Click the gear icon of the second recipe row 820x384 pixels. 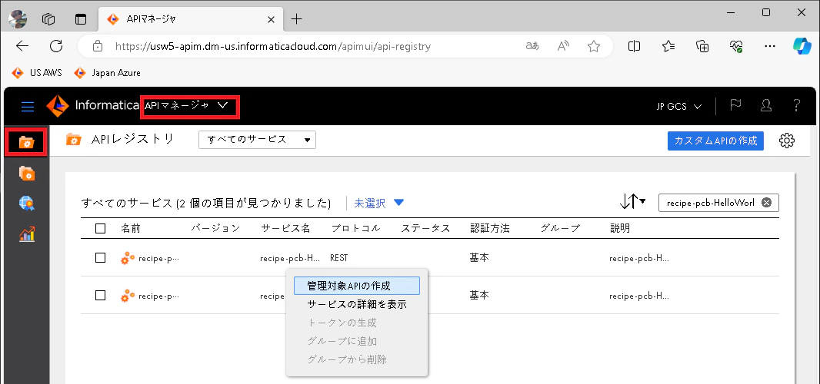[x=128, y=296]
